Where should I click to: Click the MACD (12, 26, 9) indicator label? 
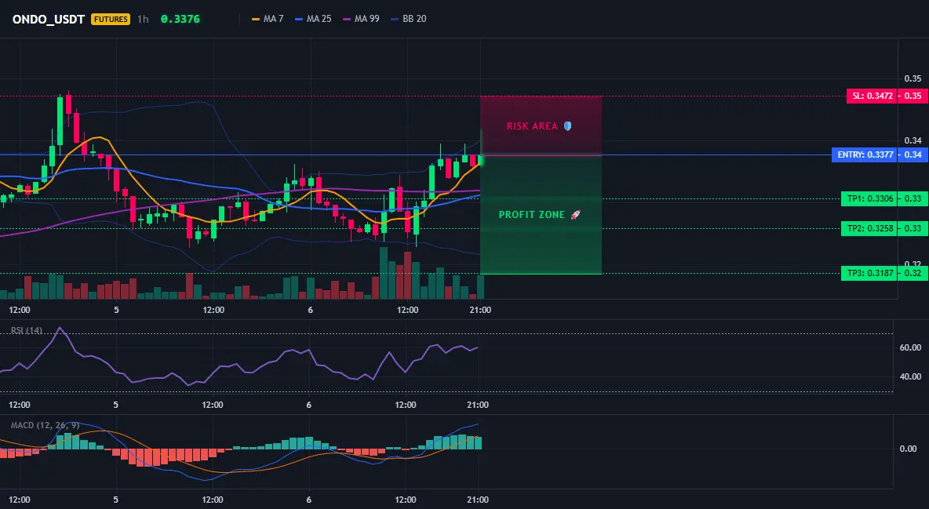pos(45,425)
